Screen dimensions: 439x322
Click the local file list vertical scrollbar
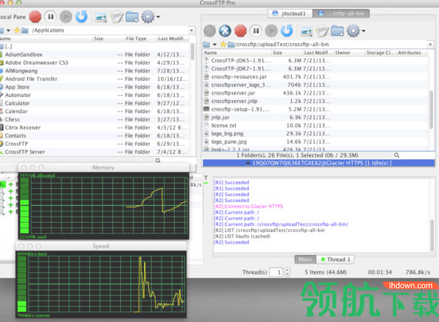tap(193, 51)
